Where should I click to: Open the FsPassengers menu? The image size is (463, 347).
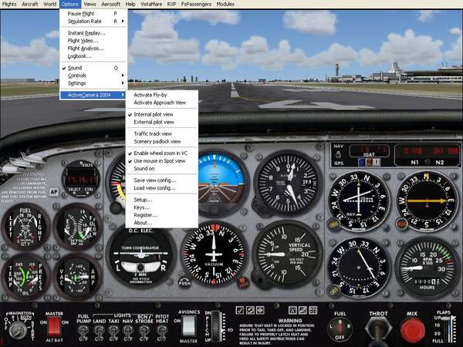point(196,4)
